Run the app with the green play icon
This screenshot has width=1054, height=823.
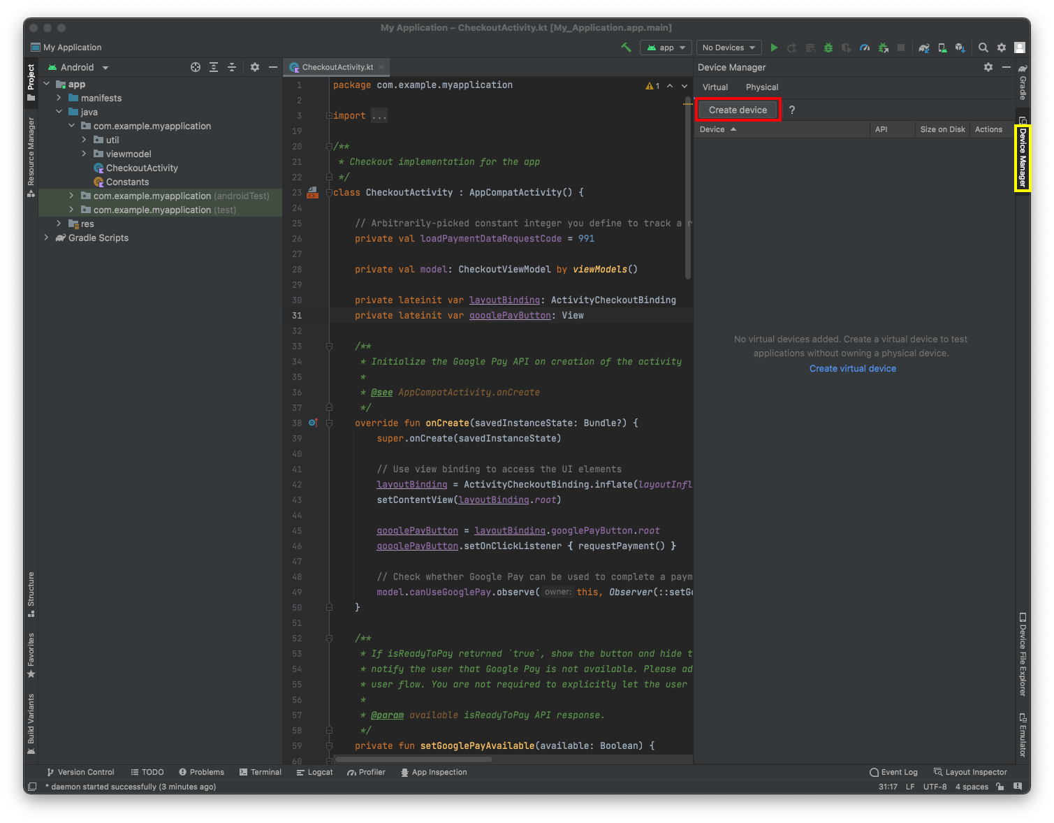pos(774,48)
